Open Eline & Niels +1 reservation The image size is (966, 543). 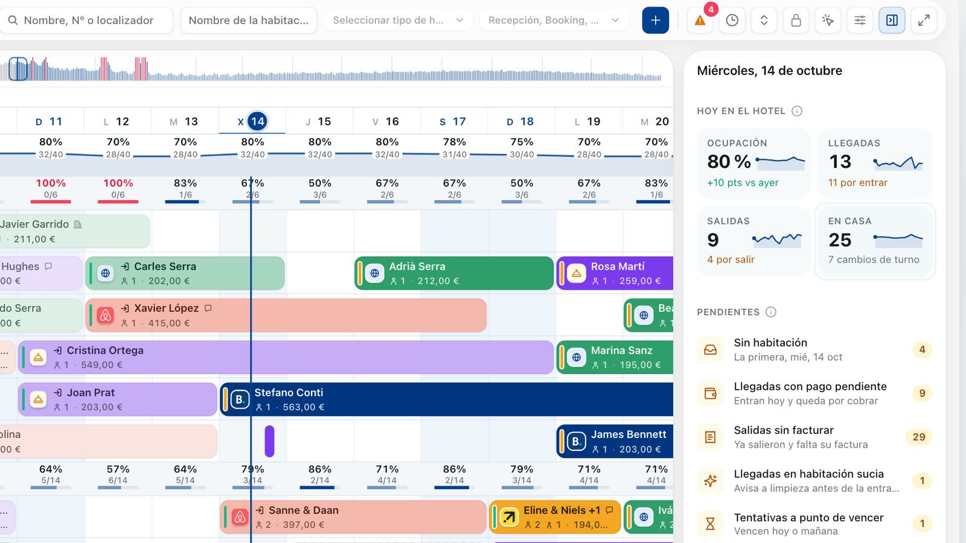(555, 517)
